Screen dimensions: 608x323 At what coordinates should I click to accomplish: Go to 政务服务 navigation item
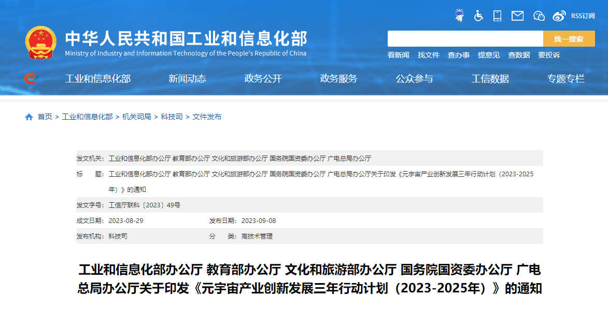[x=338, y=79]
